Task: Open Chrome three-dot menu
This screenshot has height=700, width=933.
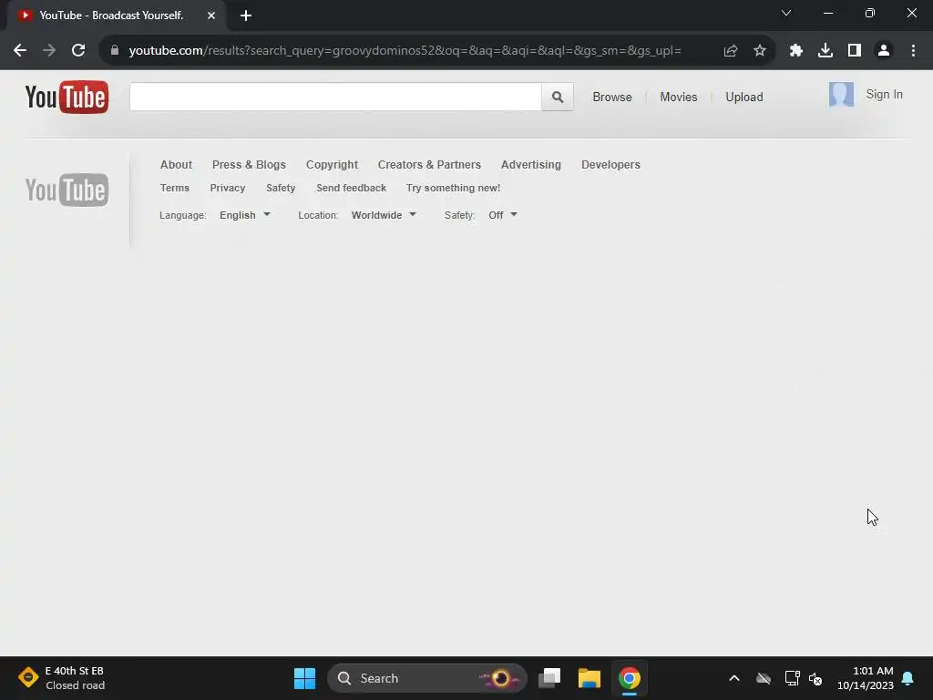Action: [x=913, y=51]
